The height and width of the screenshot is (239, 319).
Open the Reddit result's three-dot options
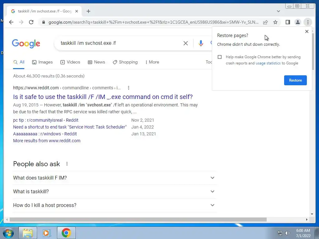128,88
